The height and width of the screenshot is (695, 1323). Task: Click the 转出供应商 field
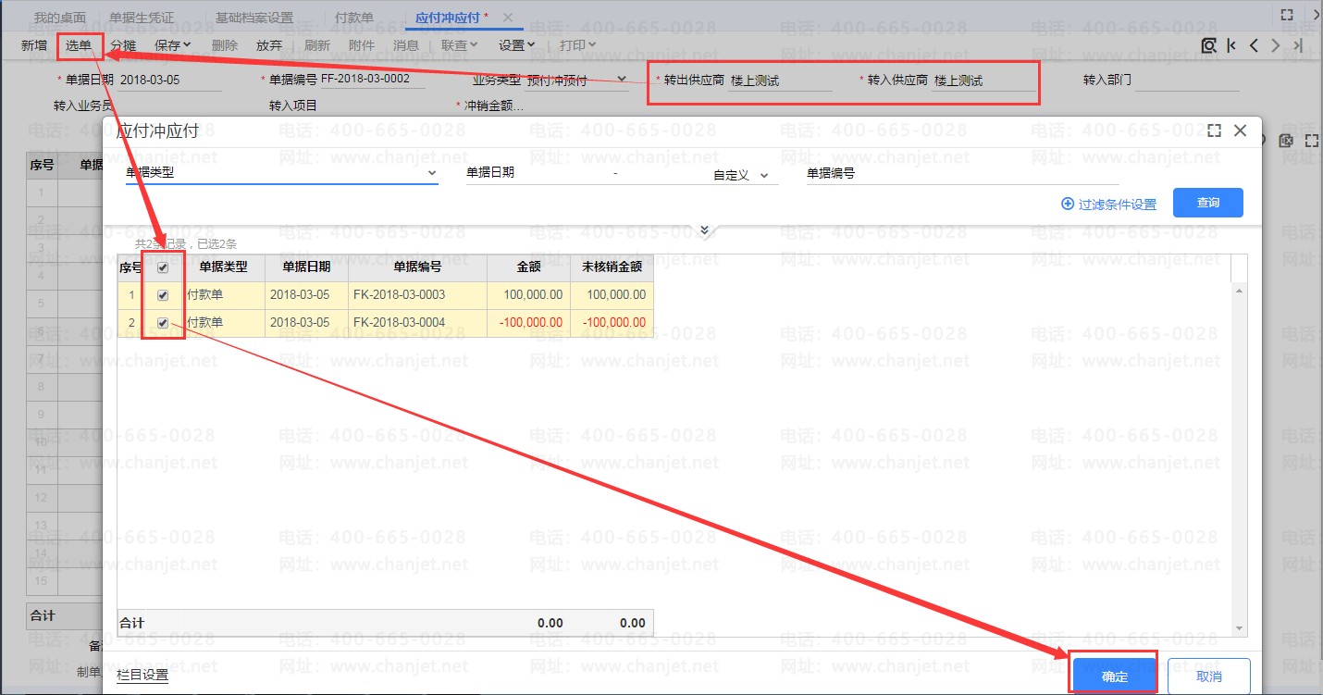pyautogui.click(x=781, y=81)
